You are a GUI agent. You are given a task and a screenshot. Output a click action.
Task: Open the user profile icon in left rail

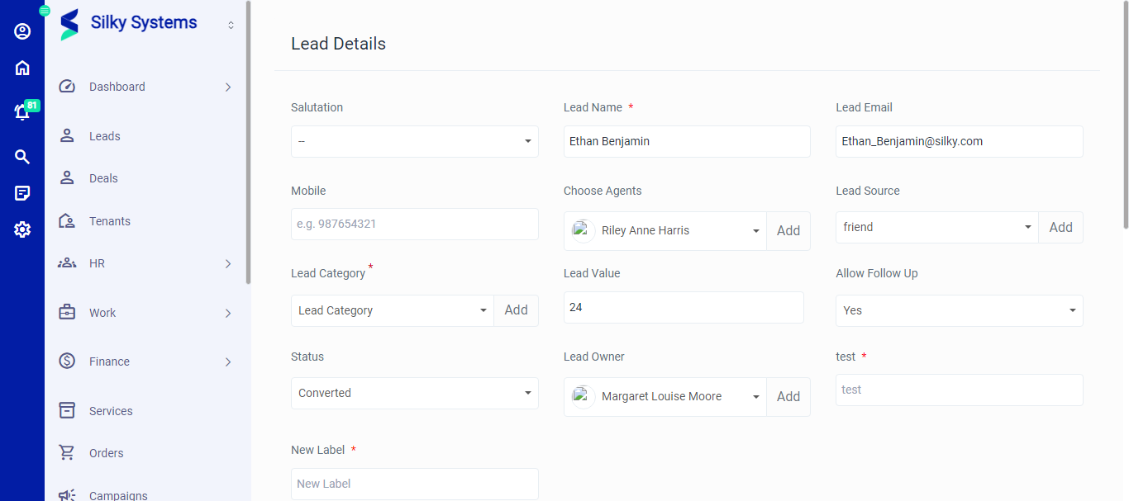point(22,31)
